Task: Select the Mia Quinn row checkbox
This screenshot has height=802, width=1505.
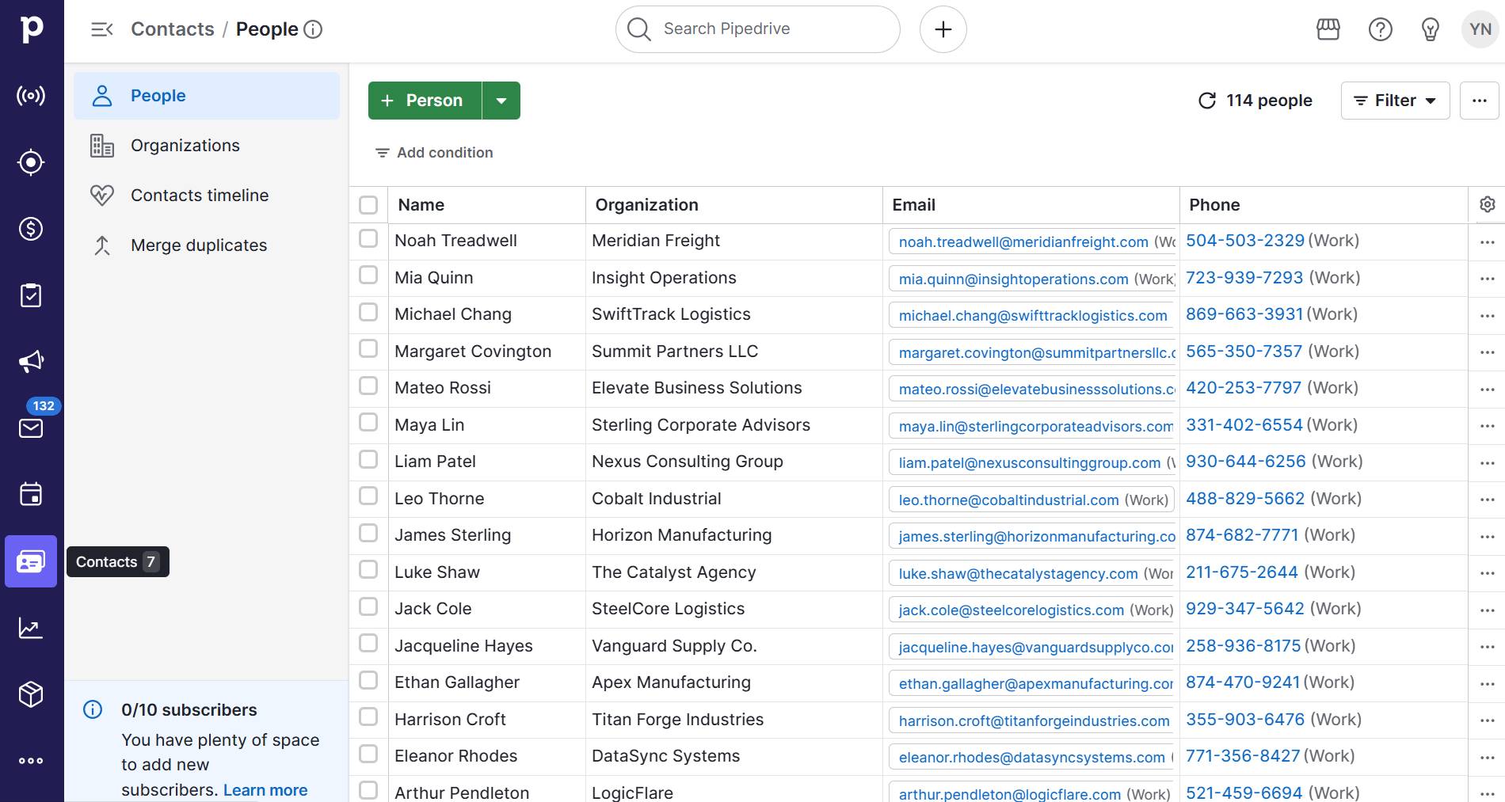Action: tap(368, 275)
